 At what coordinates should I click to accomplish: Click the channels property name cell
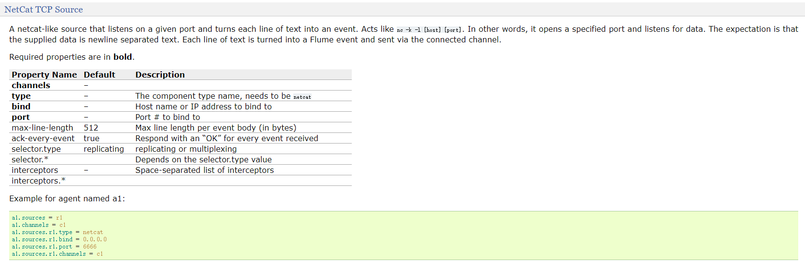[31, 85]
